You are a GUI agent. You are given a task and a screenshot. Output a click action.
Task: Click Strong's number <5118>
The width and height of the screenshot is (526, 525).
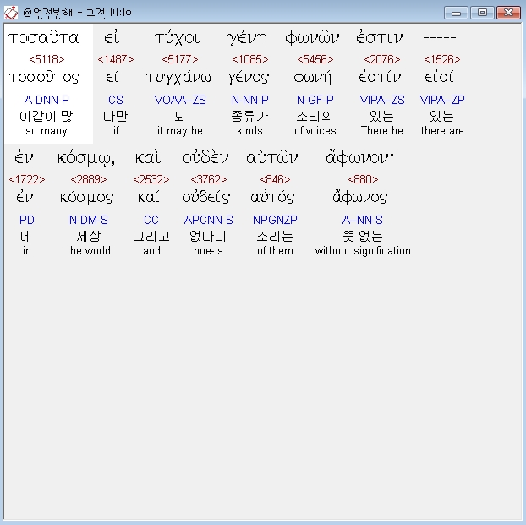47,59
